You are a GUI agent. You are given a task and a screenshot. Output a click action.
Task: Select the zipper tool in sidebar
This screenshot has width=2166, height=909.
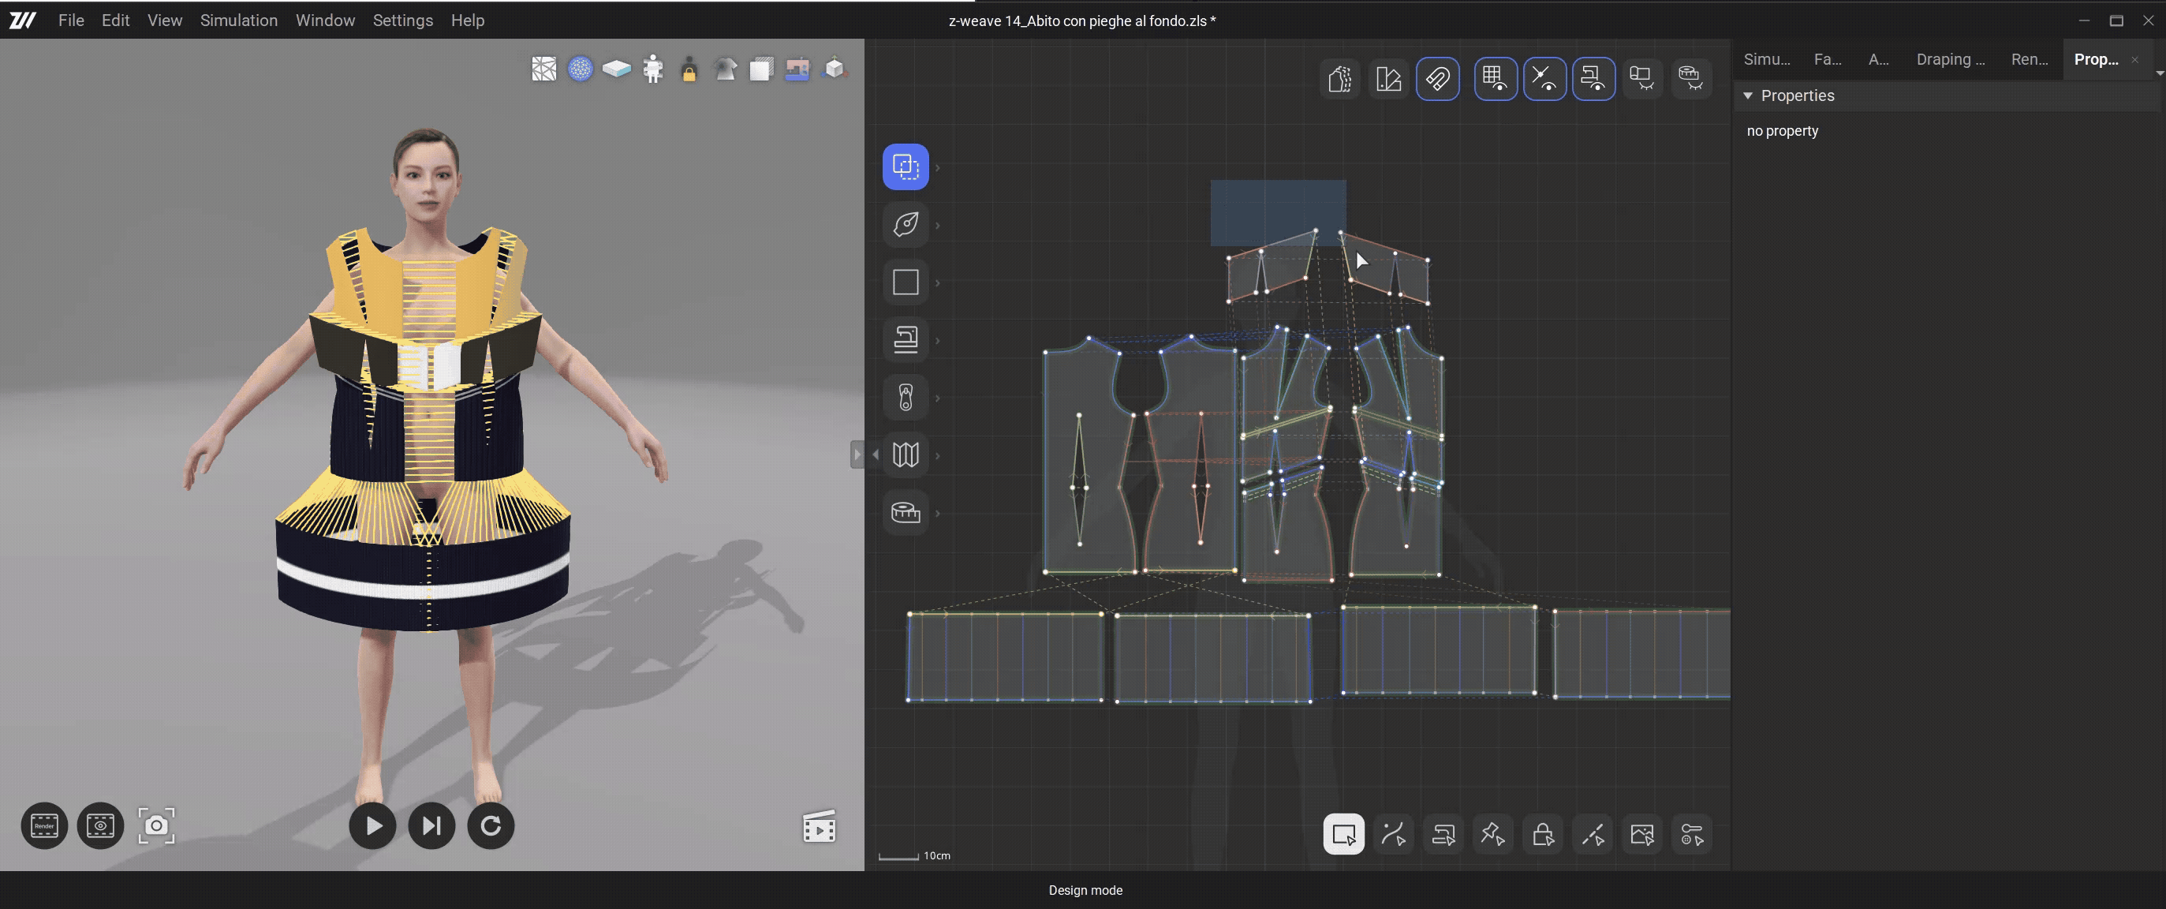(x=905, y=397)
